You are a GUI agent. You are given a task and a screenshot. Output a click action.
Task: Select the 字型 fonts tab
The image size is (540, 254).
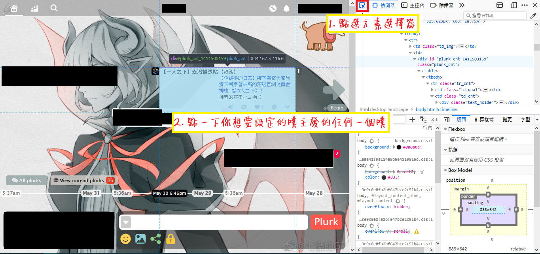tap(525, 120)
